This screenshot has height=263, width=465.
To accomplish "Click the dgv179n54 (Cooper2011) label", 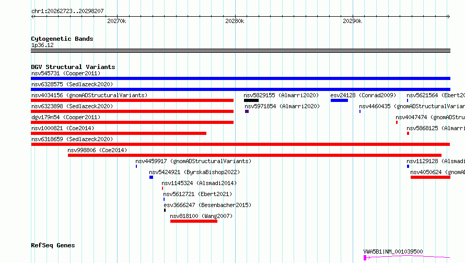I will [x=66, y=117].
